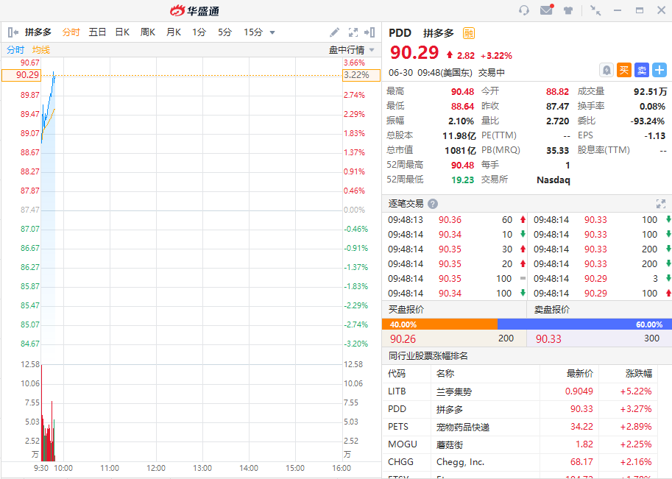The height and width of the screenshot is (479, 672).
Task: Open the skin theme shirt icon
Action: point(568,10)
